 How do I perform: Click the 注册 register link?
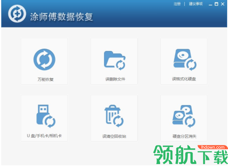(x=177, y=4)
